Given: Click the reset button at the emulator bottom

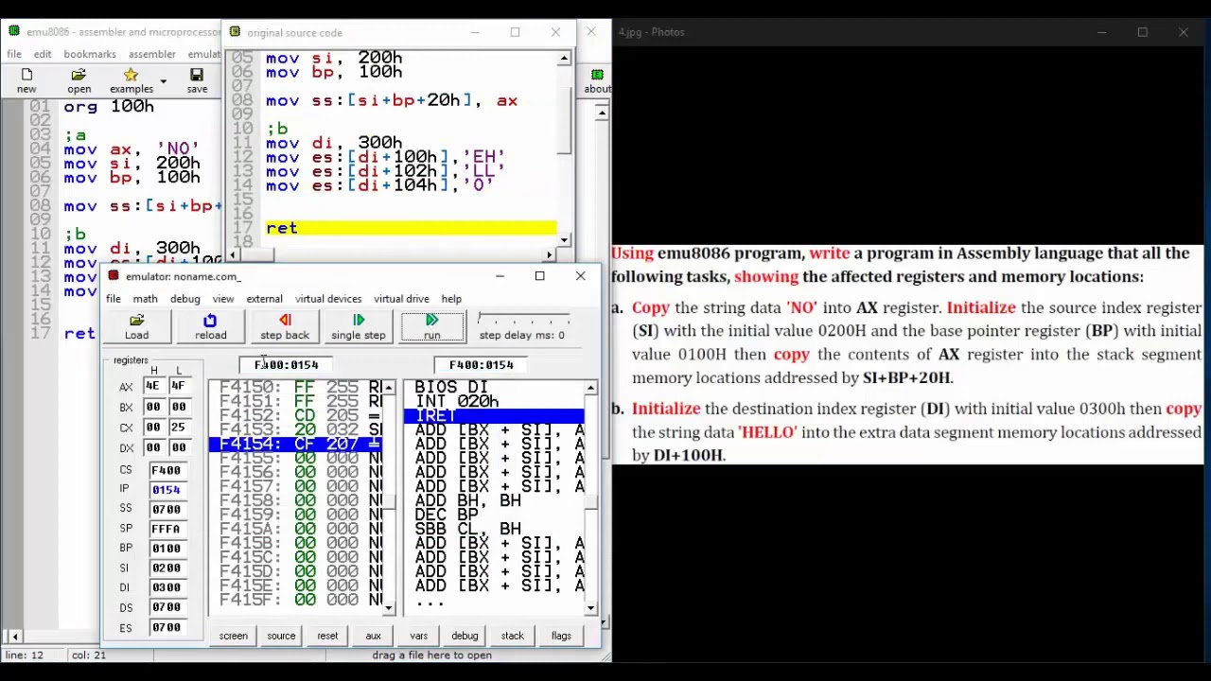Looking at the screenshot, I should (327, 636).
